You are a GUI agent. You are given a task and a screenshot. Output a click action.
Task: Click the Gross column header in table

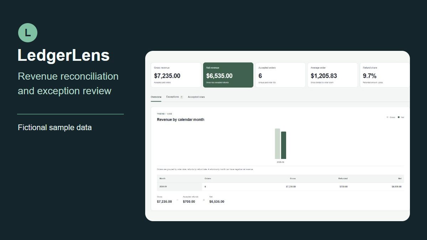coord(292,178)
